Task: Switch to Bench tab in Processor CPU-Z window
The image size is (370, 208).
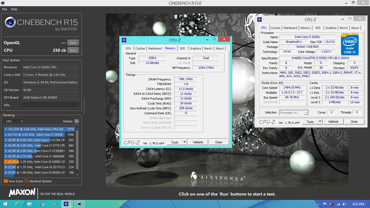Action: coord(344,28)
